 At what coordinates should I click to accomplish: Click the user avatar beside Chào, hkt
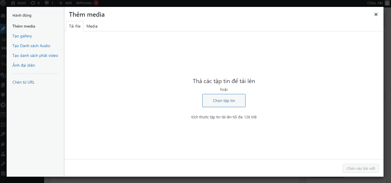pyautogui.click(x=387, y=3)
